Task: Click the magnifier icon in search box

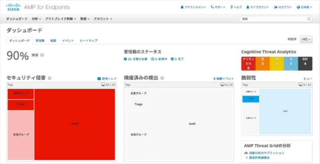Action: click(x=308, y=19)
